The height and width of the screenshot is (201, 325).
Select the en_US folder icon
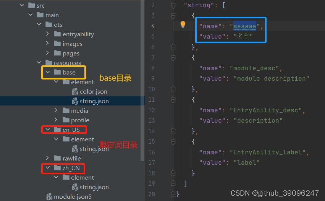tap(57, 130)
